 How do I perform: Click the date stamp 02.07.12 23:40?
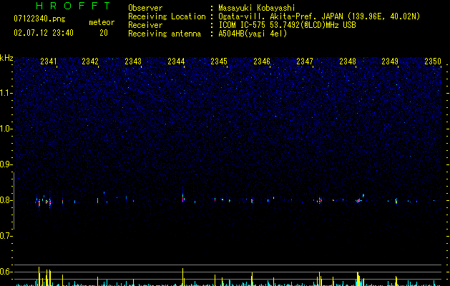pyautogui.click(x=44, y=33)
